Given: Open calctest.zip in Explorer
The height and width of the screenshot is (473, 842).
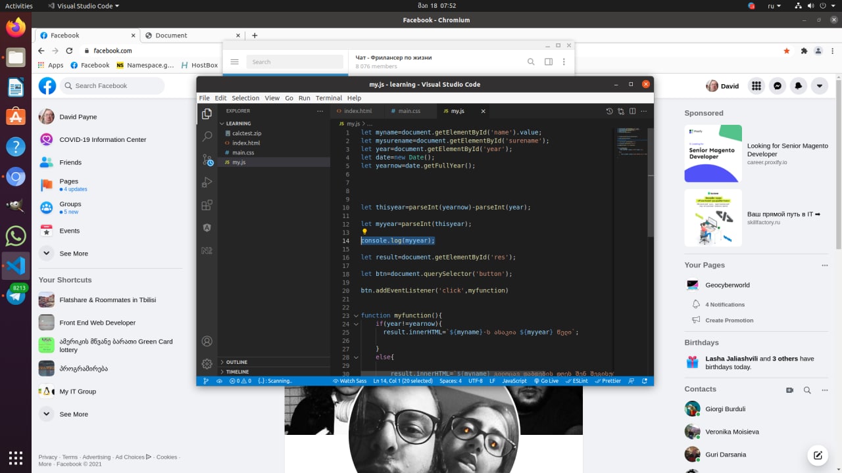Looking at the screenshot, I should click(x=247, y=133).
